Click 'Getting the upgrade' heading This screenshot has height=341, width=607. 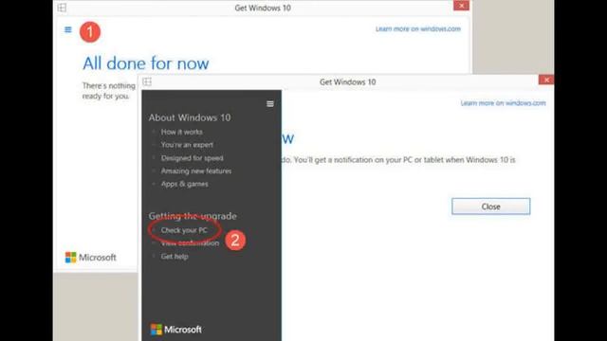point(193,216)
